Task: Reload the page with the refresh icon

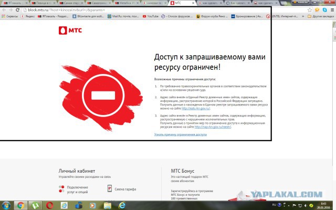Action: pos(17,10)
